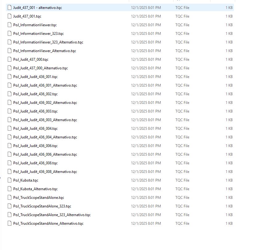Click the file icon of PoJ_TruckScopeStandAlone.tqc
Image resolution: width=278 pixels, height=250 pixels.
(x=9, y=197)
